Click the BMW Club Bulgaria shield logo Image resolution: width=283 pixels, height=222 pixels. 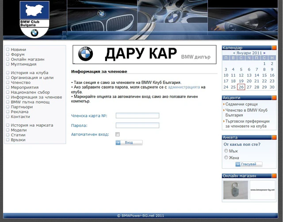point(34,19)
